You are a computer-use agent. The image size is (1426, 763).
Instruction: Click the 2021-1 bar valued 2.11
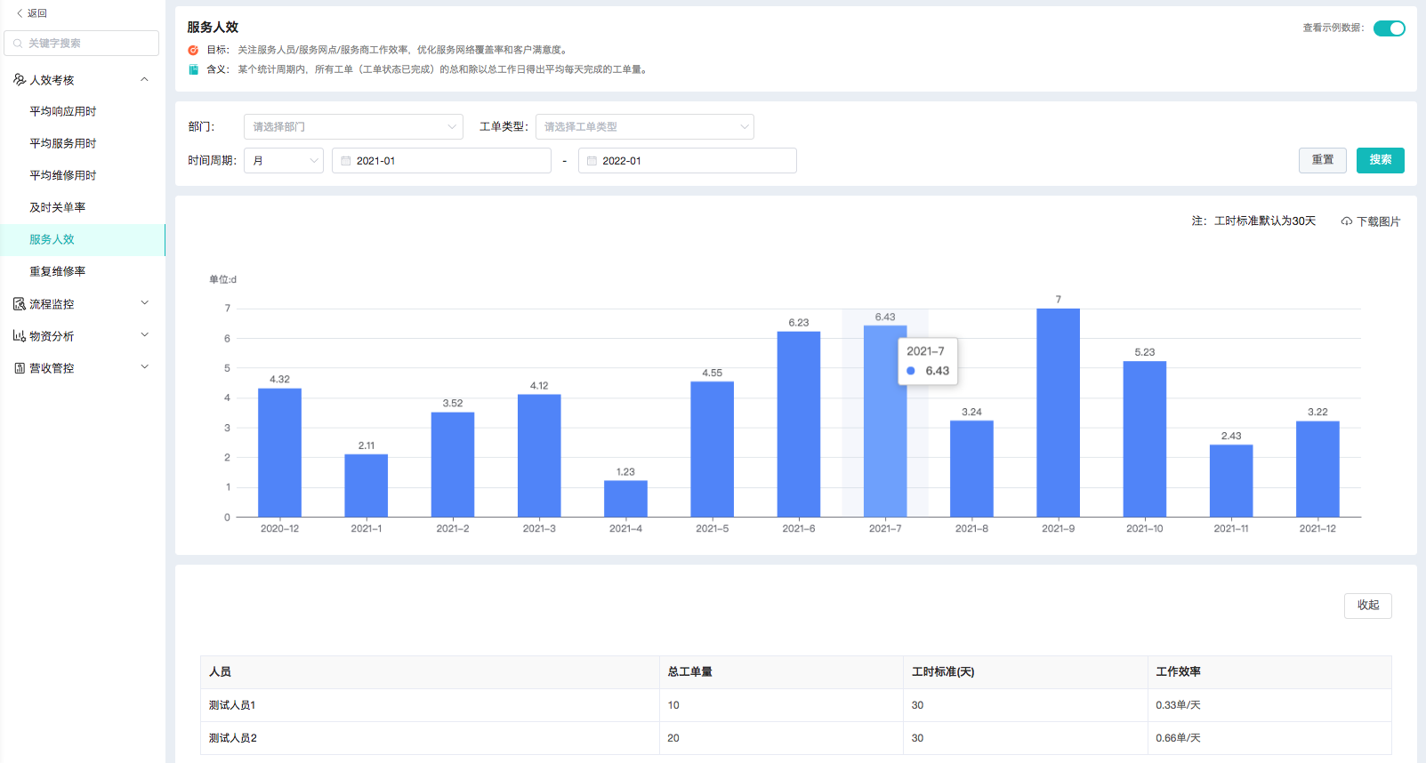point(367,486)
